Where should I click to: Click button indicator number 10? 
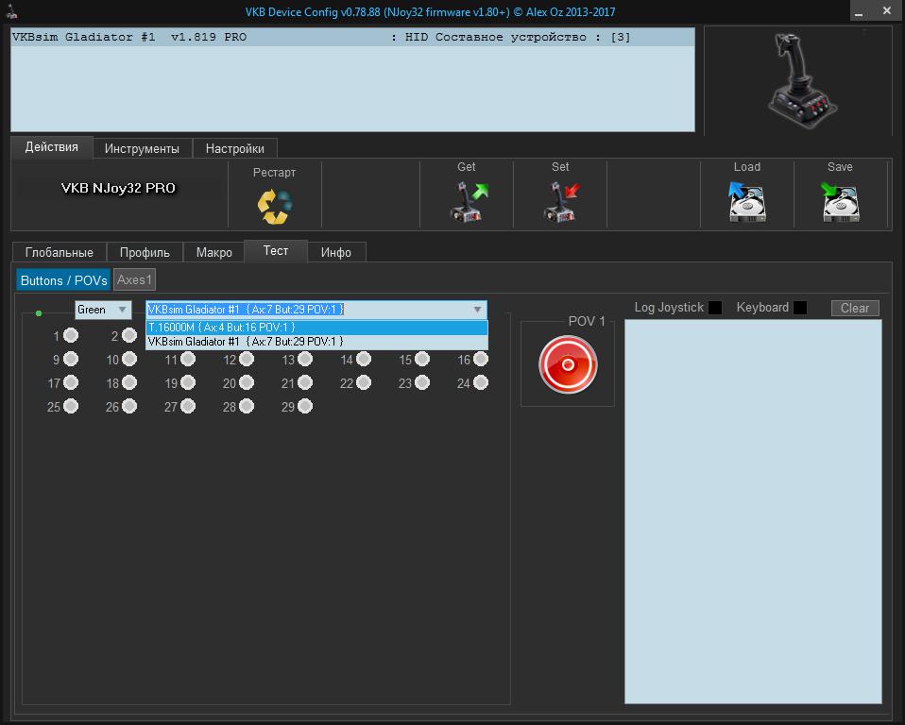[x=129, y=359]
